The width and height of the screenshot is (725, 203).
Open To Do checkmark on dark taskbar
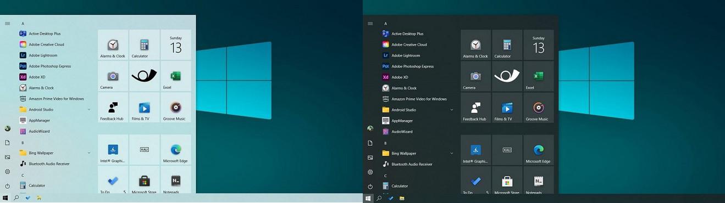[x=391, y=198]
